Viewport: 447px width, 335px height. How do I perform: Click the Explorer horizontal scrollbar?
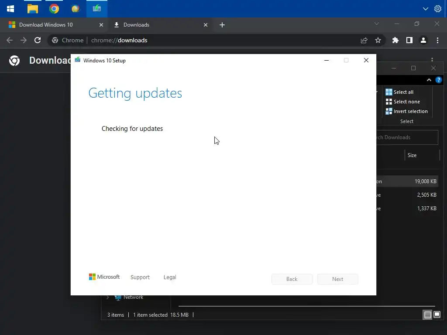click(307, 306)
